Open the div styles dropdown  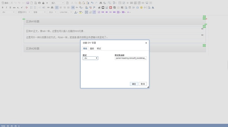click(8, 12)
